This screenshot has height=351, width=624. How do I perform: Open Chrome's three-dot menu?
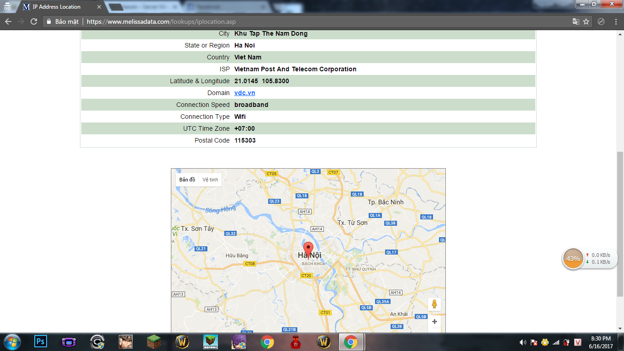point(615,21)
